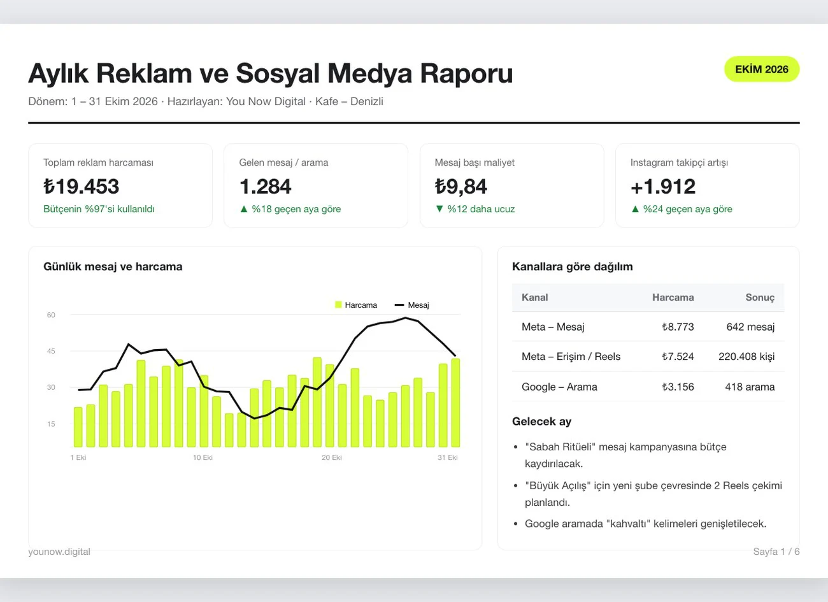This screenshot has width=828, height=602.
Task: Click the 15 y-axis label
Action: coord(51,424)
